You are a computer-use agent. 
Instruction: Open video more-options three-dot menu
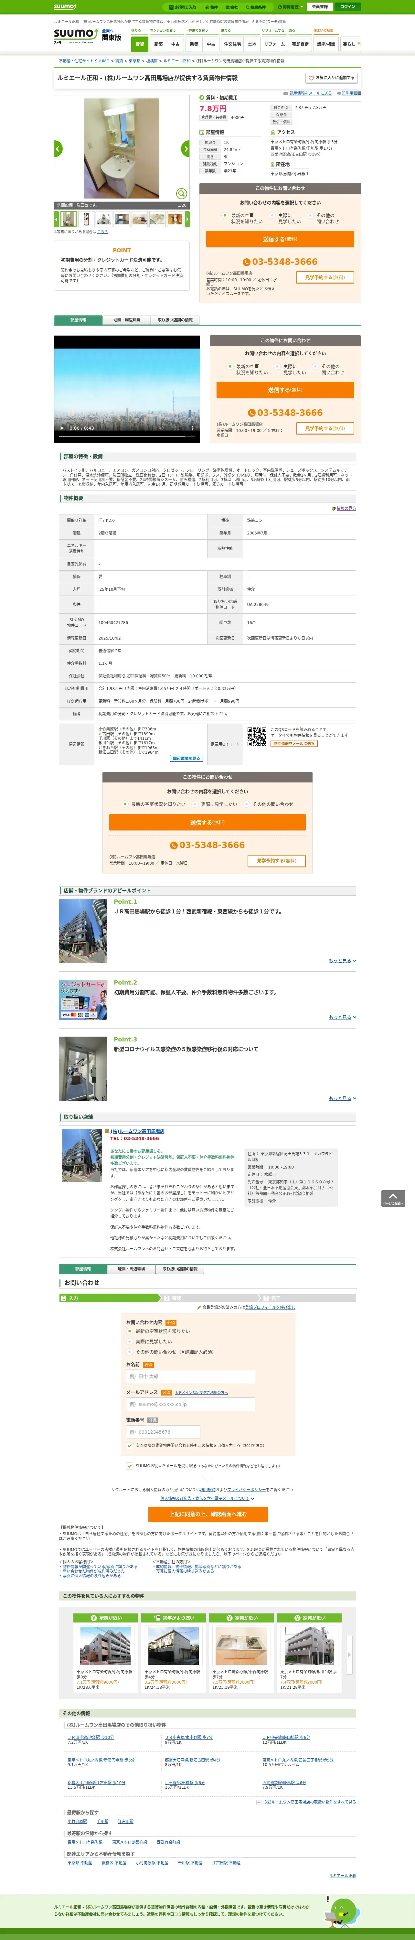192,428
